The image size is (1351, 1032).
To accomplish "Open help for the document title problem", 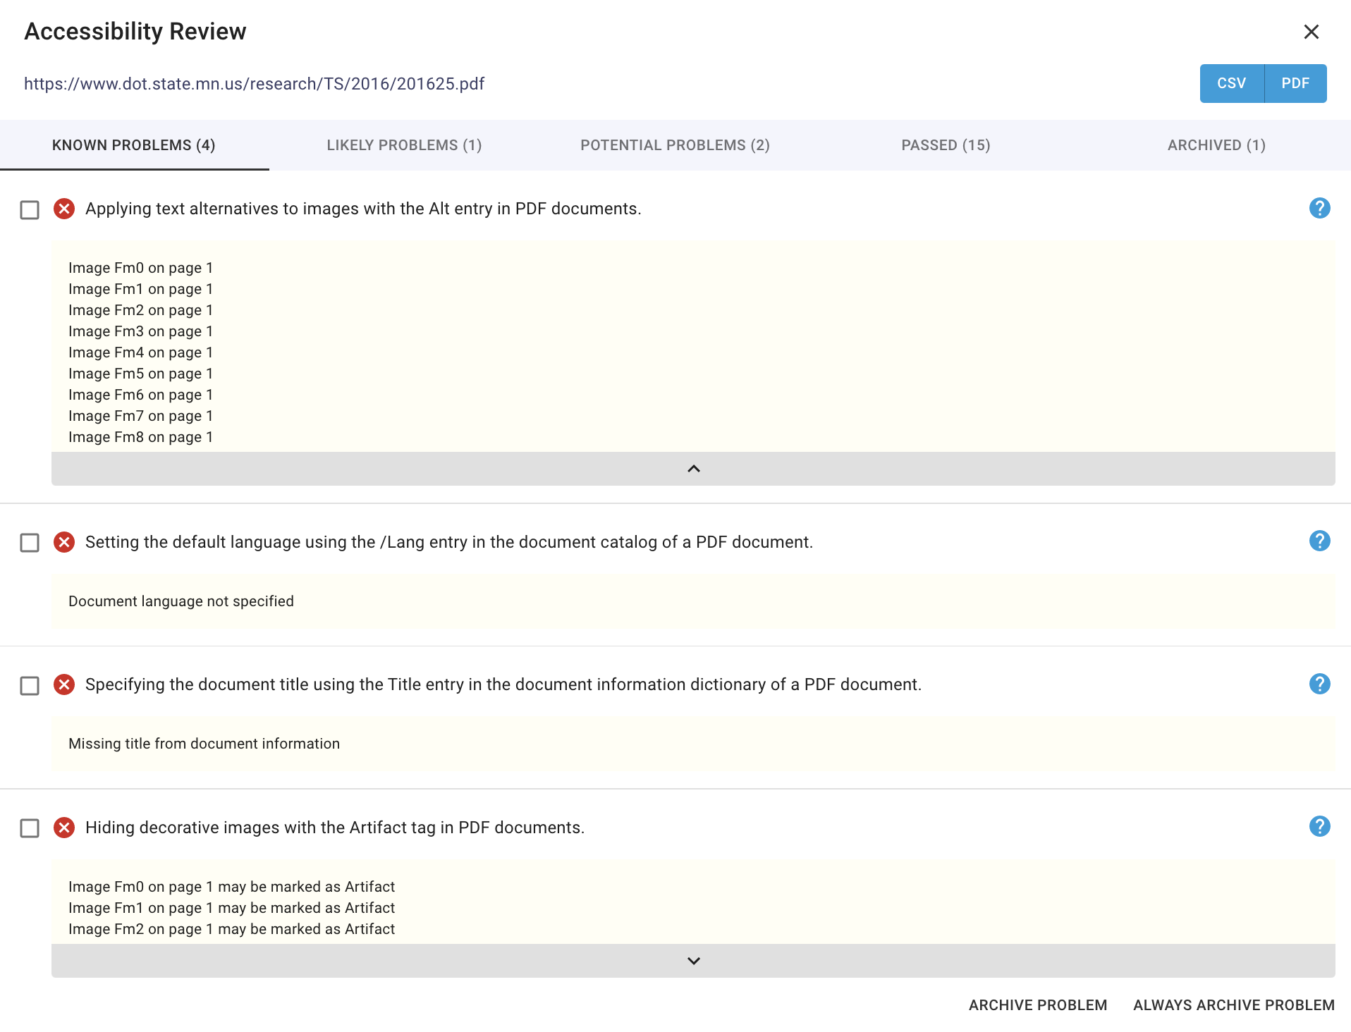I will [1319, 684].
